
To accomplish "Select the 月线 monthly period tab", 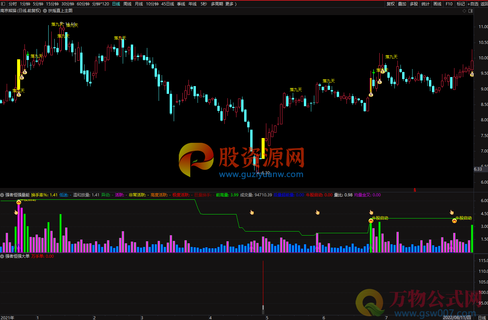I will [x=139, y=4].
